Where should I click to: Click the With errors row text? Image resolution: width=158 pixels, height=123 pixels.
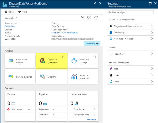coord(17,109)
